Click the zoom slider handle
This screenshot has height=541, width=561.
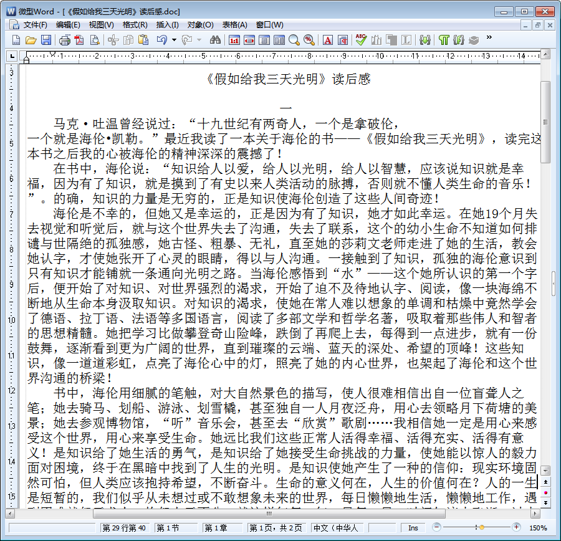pos(482,527)
